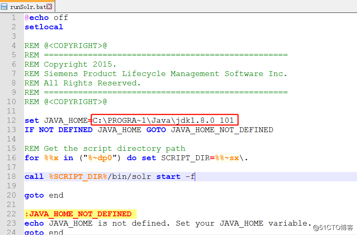This screenshot has height=235, width=357.
Task: Click line number 1 in the gutter
Action: coord(14,17)
